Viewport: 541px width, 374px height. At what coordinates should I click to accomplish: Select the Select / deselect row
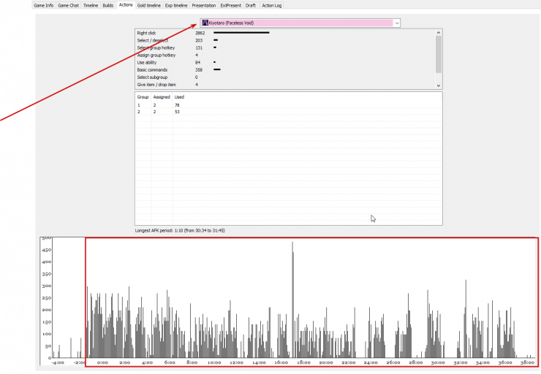tap(285, 40)
